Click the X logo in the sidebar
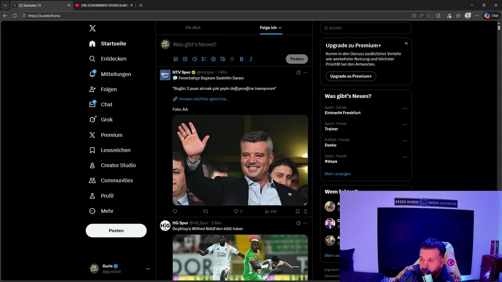The width and height of the screenshot is (502, 282). (x=92, y=28)
